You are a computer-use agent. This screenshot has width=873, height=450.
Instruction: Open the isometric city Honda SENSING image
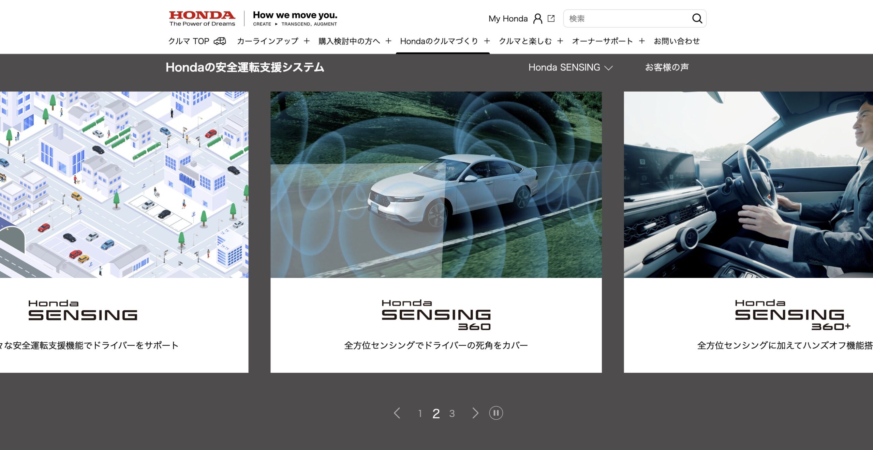(124, 185)
